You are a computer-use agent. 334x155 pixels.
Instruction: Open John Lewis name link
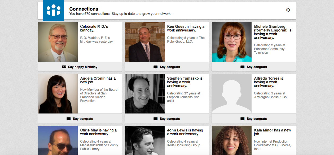[175, 130]
